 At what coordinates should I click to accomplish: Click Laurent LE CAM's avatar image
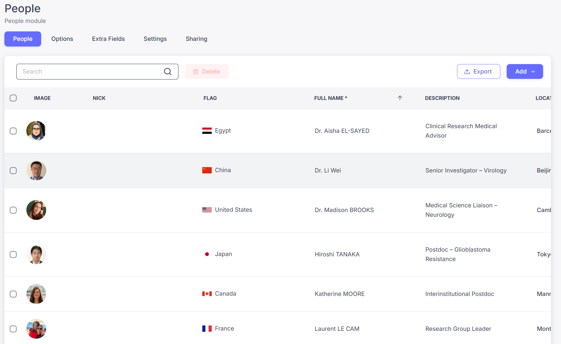click(x=36, y=329)
